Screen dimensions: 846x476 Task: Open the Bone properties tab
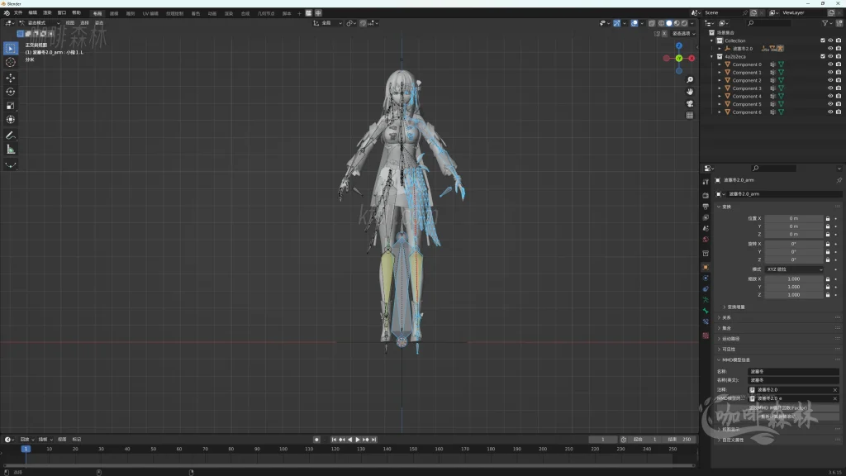click(706, 311)
